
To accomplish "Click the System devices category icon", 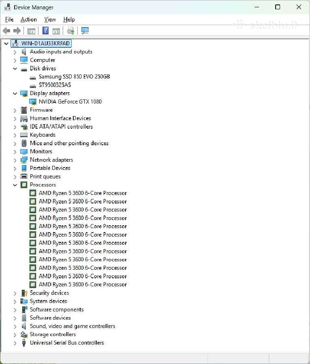I will (24, 301).
